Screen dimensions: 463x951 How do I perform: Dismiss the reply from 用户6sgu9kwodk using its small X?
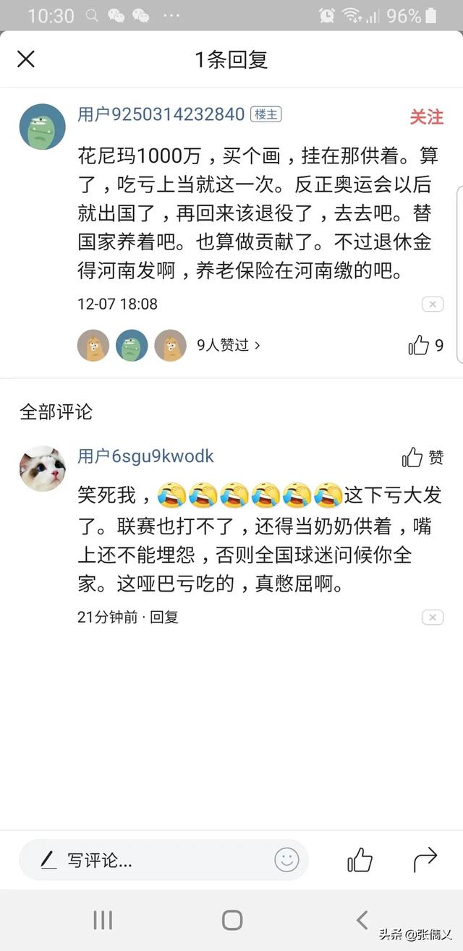[x=432, y=618]
